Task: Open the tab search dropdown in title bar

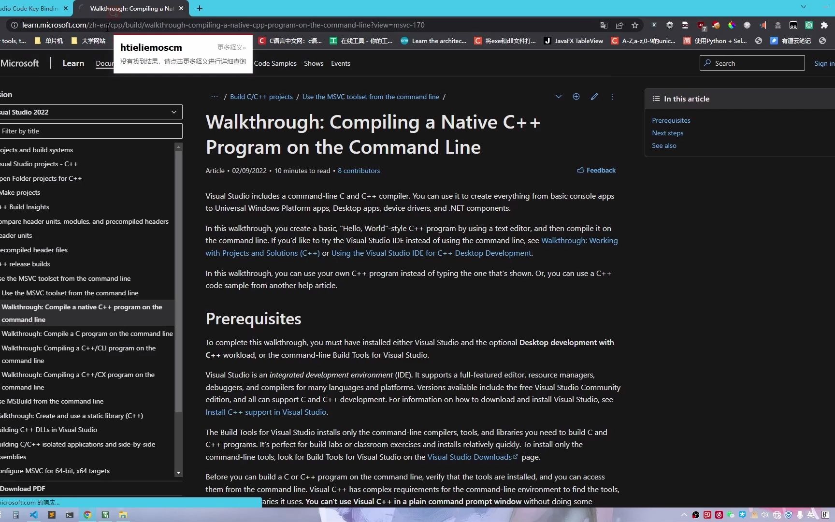Action: click(x=804, y=7)
